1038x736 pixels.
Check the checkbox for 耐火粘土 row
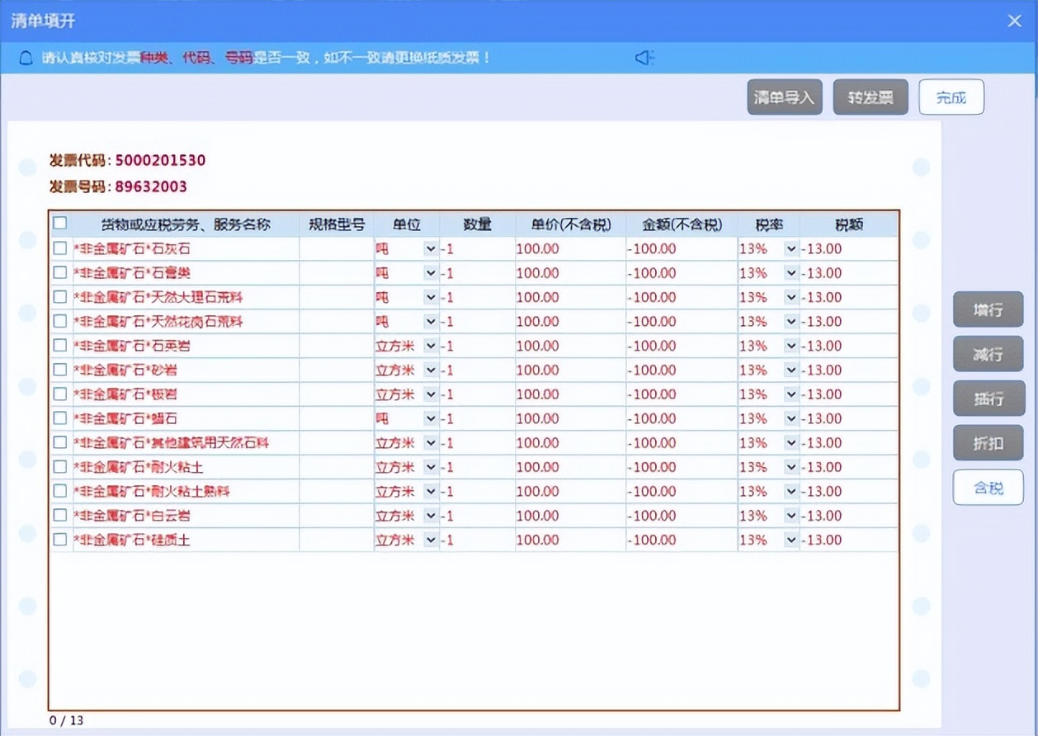click(x=59, y=466)
